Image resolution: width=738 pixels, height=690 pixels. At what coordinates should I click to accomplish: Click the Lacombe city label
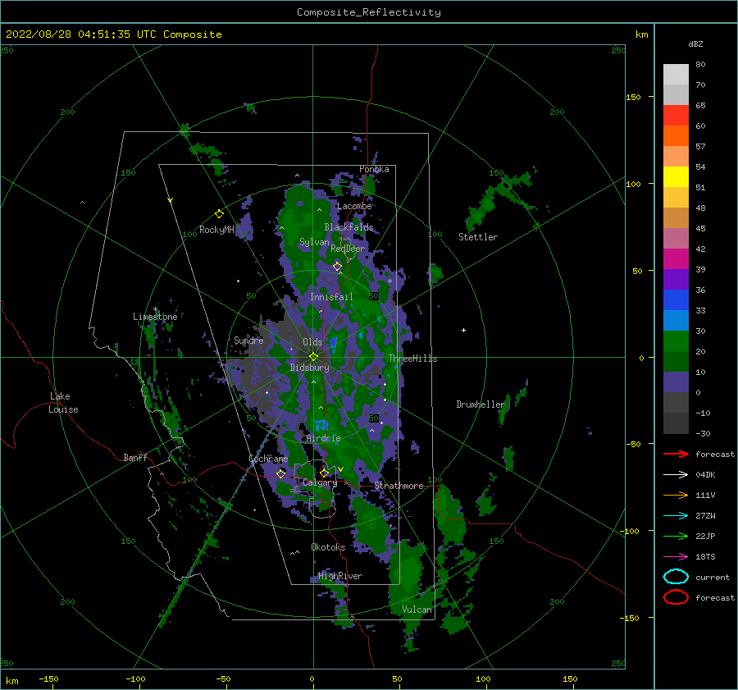[354, 206]
